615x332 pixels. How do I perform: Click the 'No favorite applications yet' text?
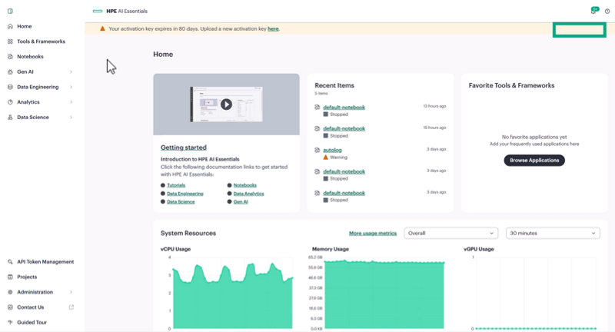[x=534, y=137]
